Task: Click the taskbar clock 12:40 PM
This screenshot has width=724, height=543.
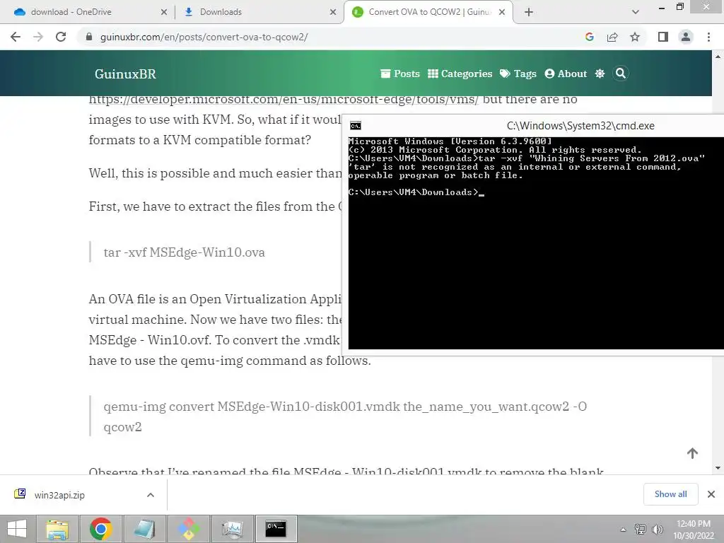Action: (x=693, y=530)
